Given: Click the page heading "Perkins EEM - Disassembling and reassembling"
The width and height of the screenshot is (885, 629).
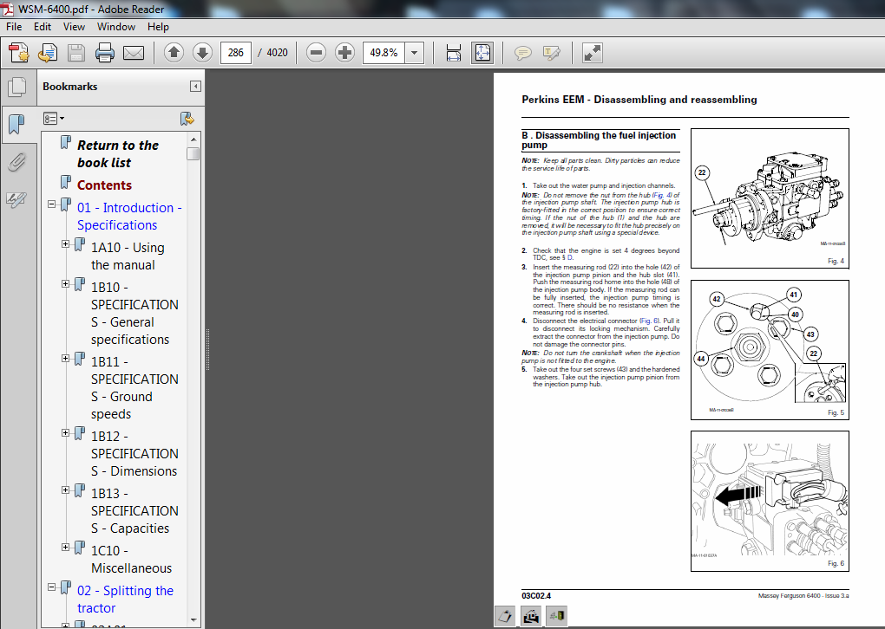Looking at the screenshot, I should (x=639, y=100).
